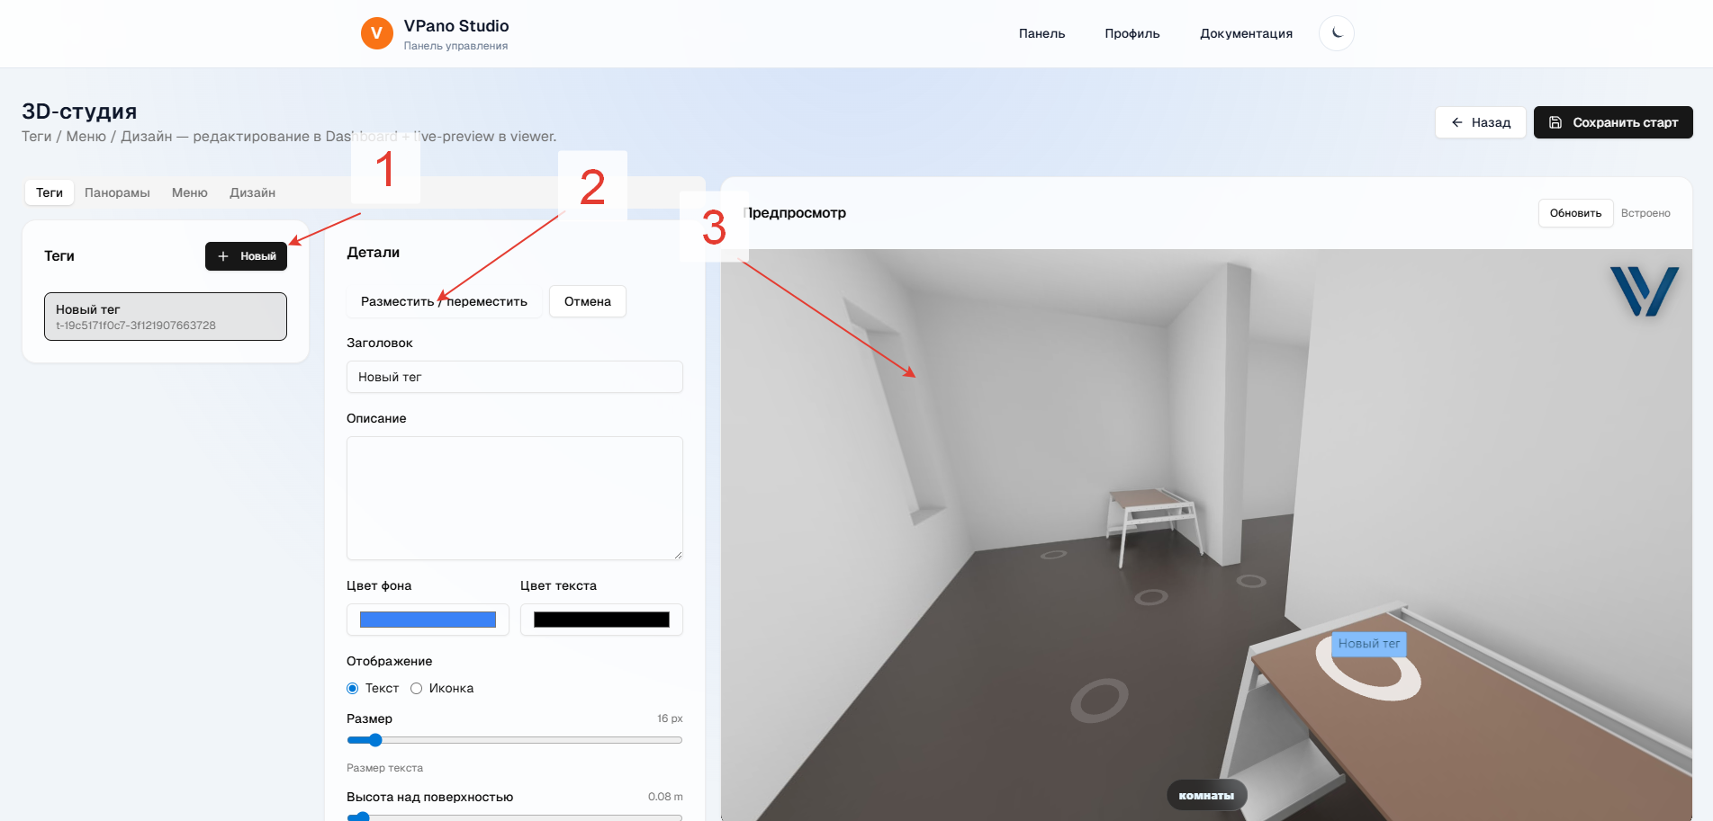The height and width of the screenshot is (821, 1713).
Task: Toggle dark mode with the moon icon
Action: click(1336, 33)
